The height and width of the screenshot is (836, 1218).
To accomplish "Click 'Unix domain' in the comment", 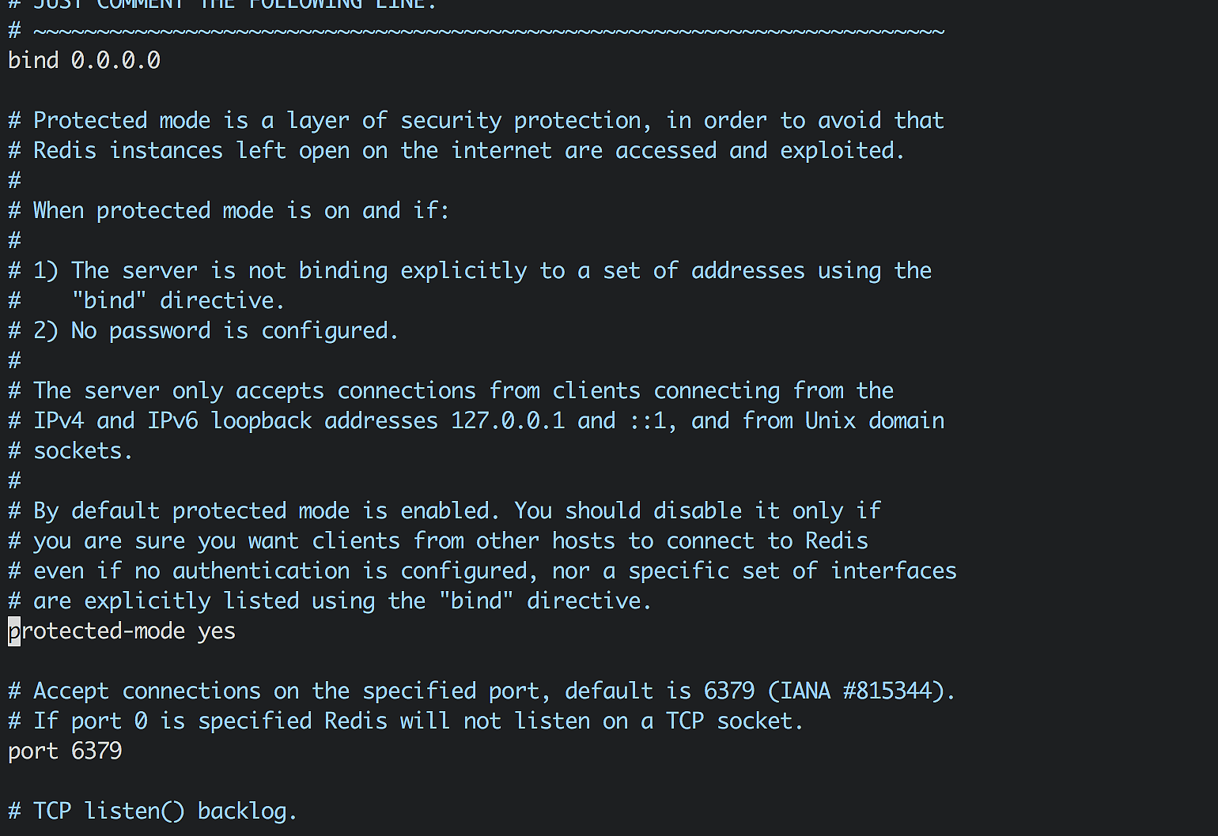I will 875,420.
